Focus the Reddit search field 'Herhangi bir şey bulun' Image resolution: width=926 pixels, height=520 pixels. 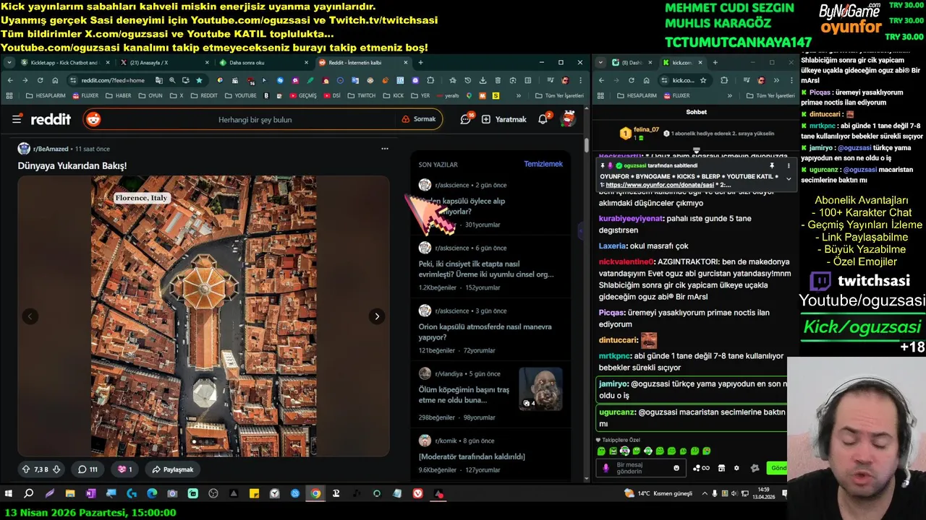point(255,119)
